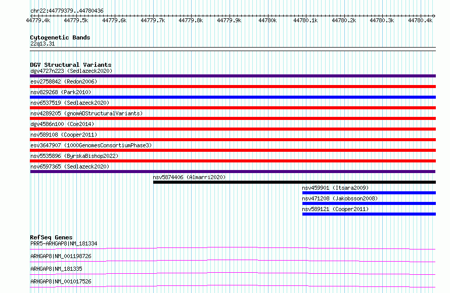
Task: Click the blue bar under nsv471208
Action: click(369, 203)
